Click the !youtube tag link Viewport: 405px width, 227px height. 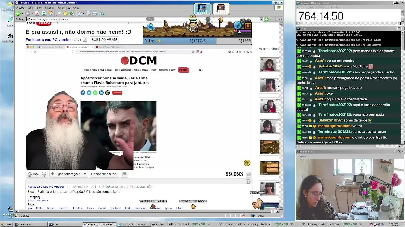(115, 208)
